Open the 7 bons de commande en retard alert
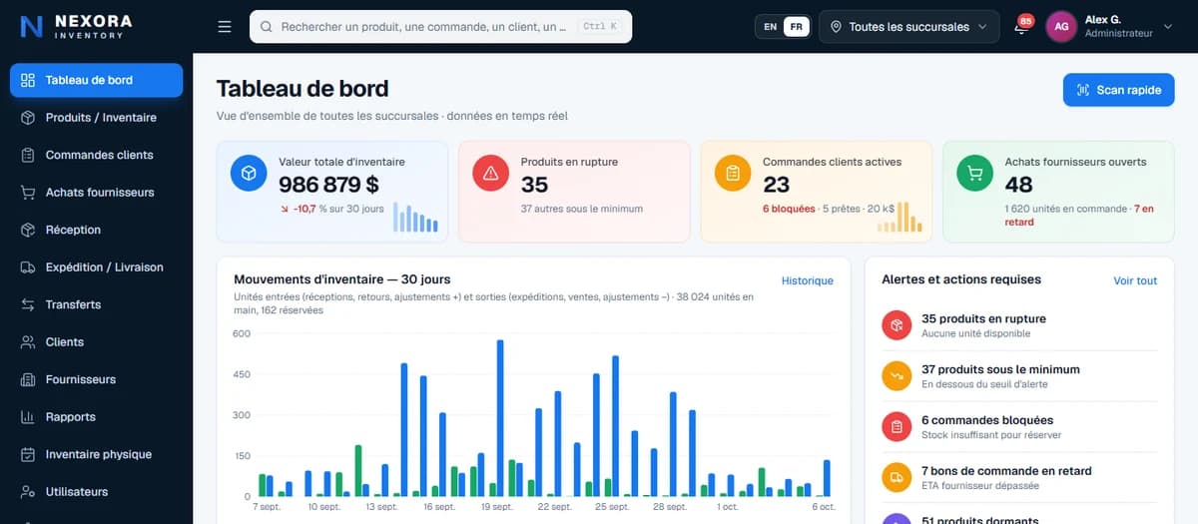Image resolution: width=1198 pixels, height=524 pixels. [1019, 477]
